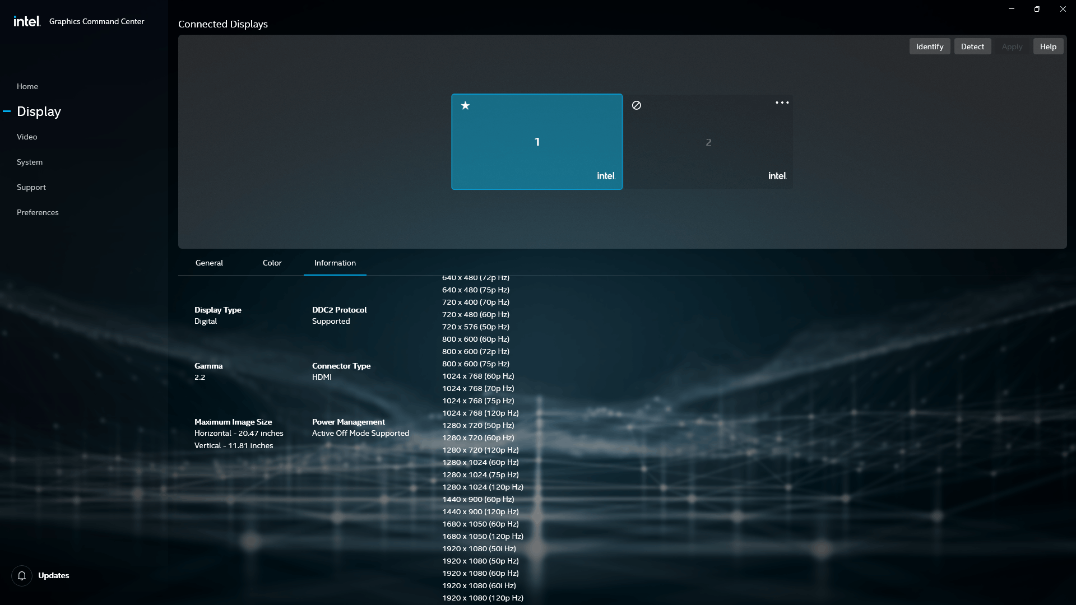Switch to the Color tab
This screenshot has height=605, width=1076.
(x=272, y=263)
